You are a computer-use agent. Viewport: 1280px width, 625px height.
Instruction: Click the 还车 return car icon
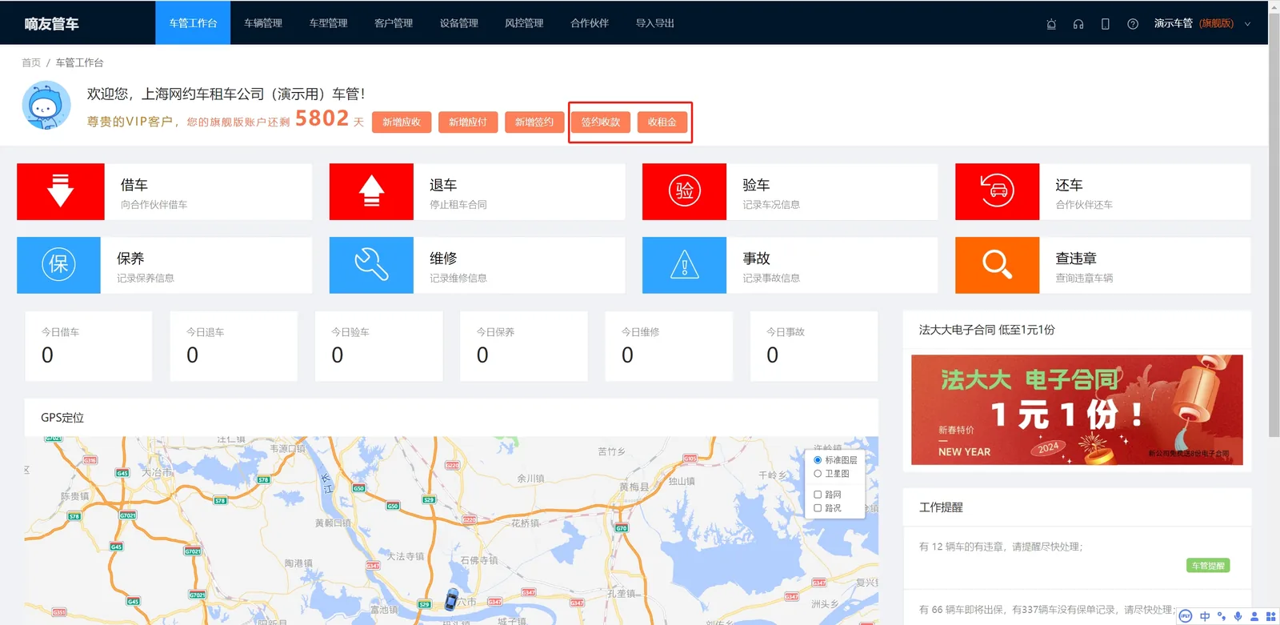[x=998, y=191]
